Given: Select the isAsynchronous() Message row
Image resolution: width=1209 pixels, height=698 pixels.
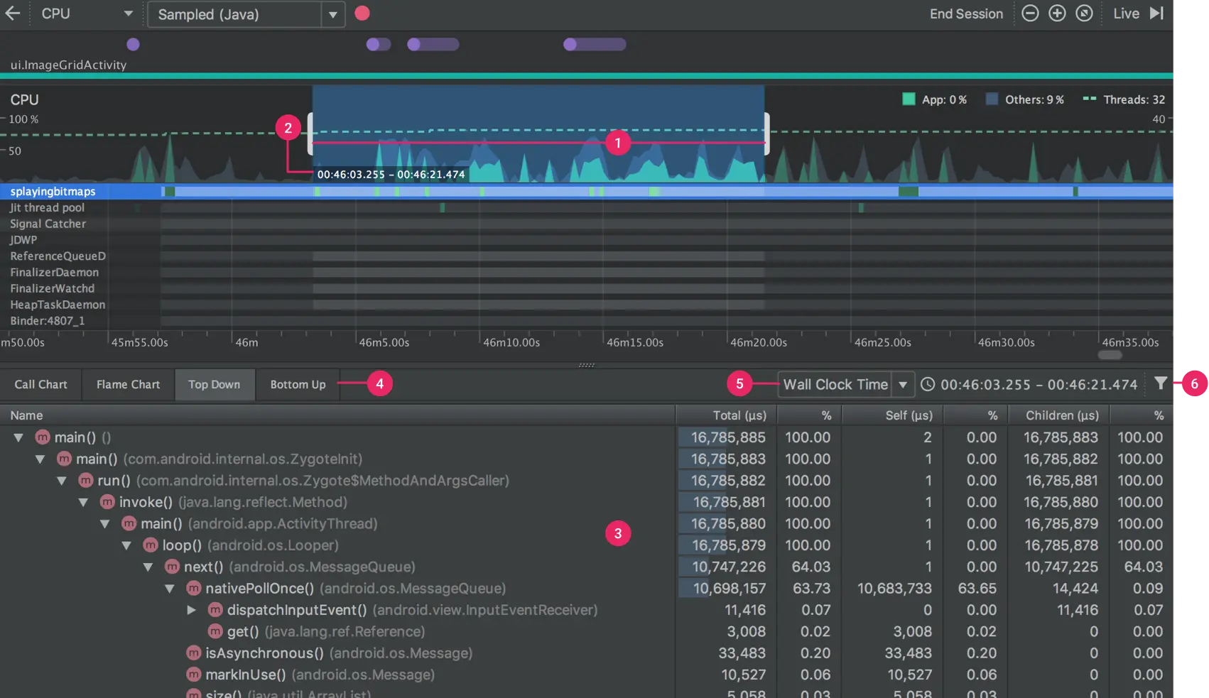Looking at the screenshot, I should point(586,653).
